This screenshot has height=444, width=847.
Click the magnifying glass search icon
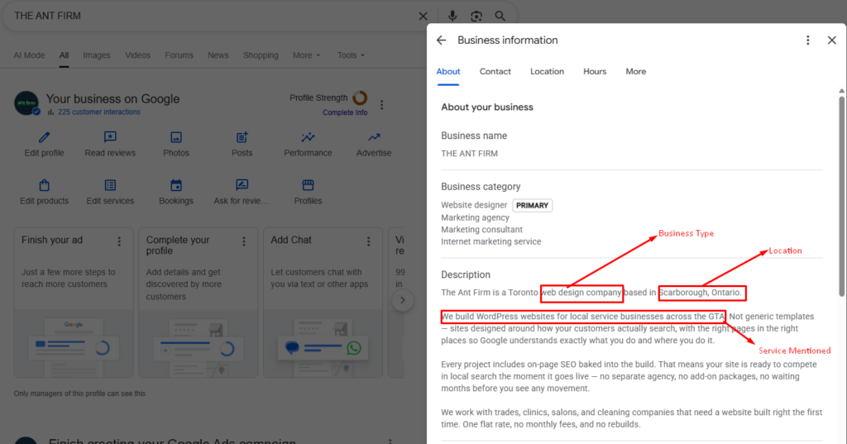500,17
